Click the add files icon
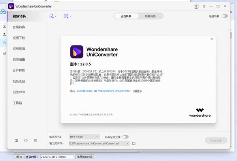Image resolution: width=237 pixels, height=161 pixels. click(52, 16)
